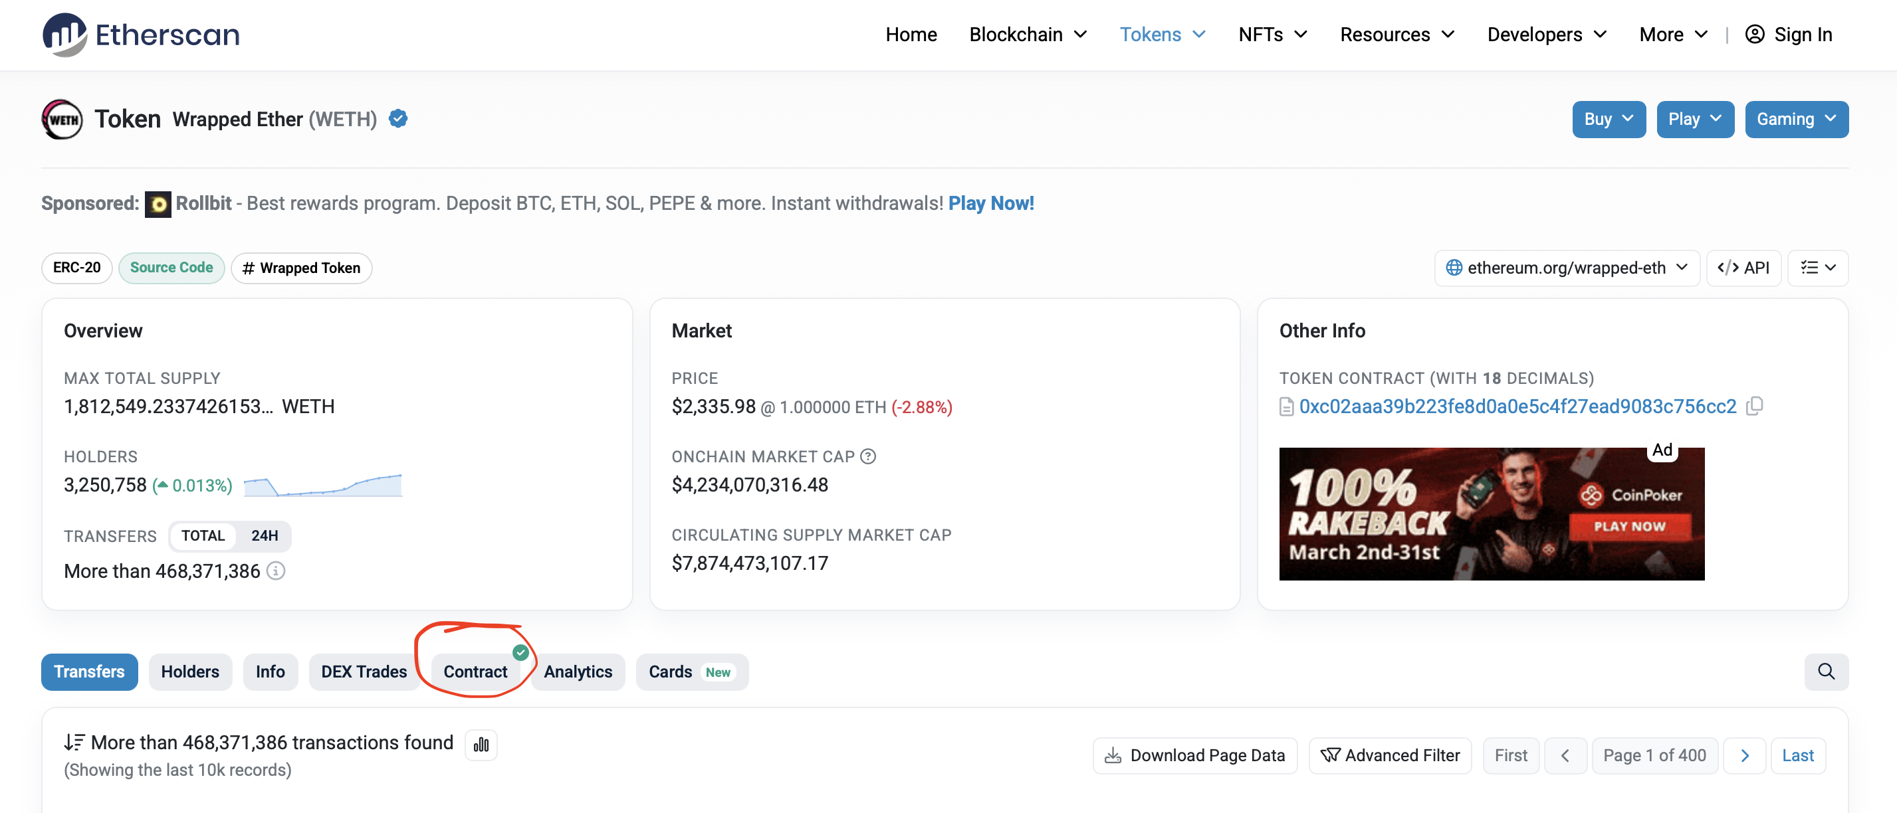Viewport: 1897px width, 813px height.
Task: Open the ethereum.org/wrapped-eth site dropdown
Action: (1567, 268)
